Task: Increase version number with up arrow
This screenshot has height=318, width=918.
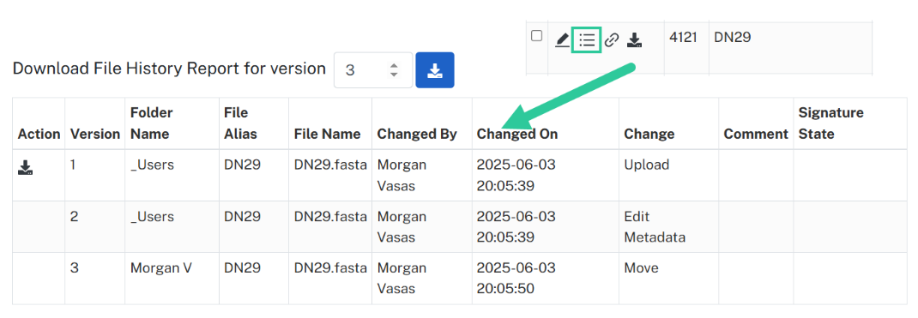Action: [394, 65]
